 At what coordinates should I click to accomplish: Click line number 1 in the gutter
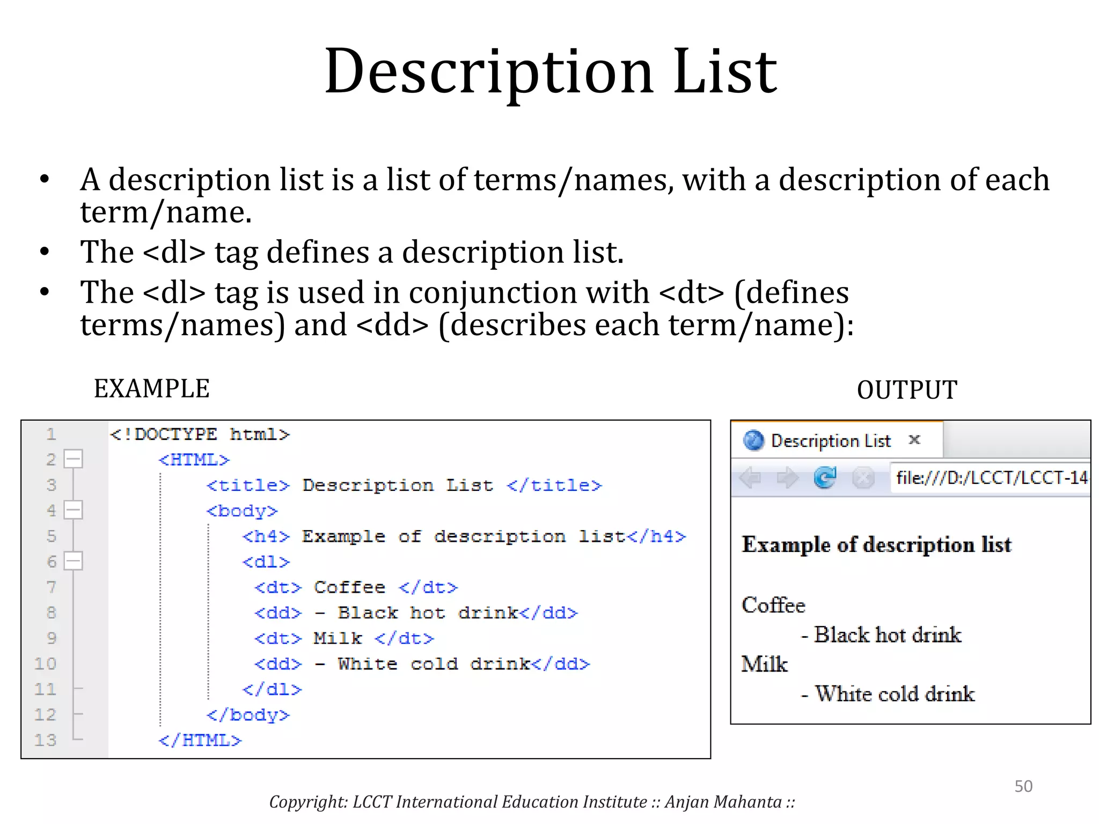tap(51, 434)
